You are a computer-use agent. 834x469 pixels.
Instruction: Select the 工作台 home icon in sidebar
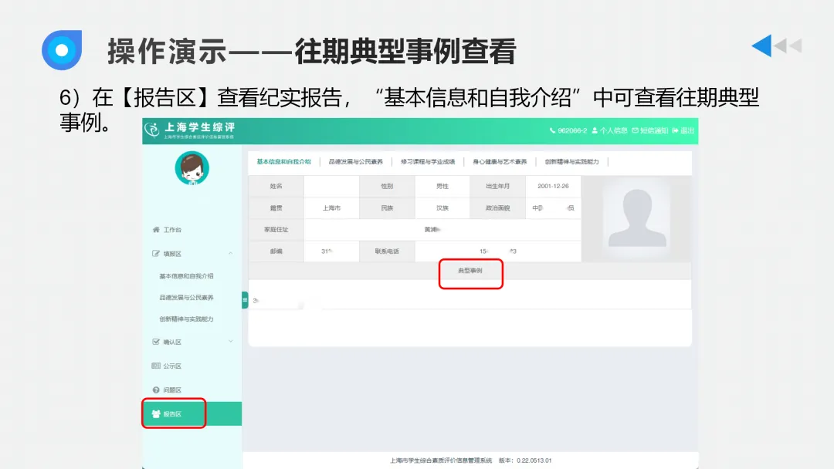click(154, 229)
